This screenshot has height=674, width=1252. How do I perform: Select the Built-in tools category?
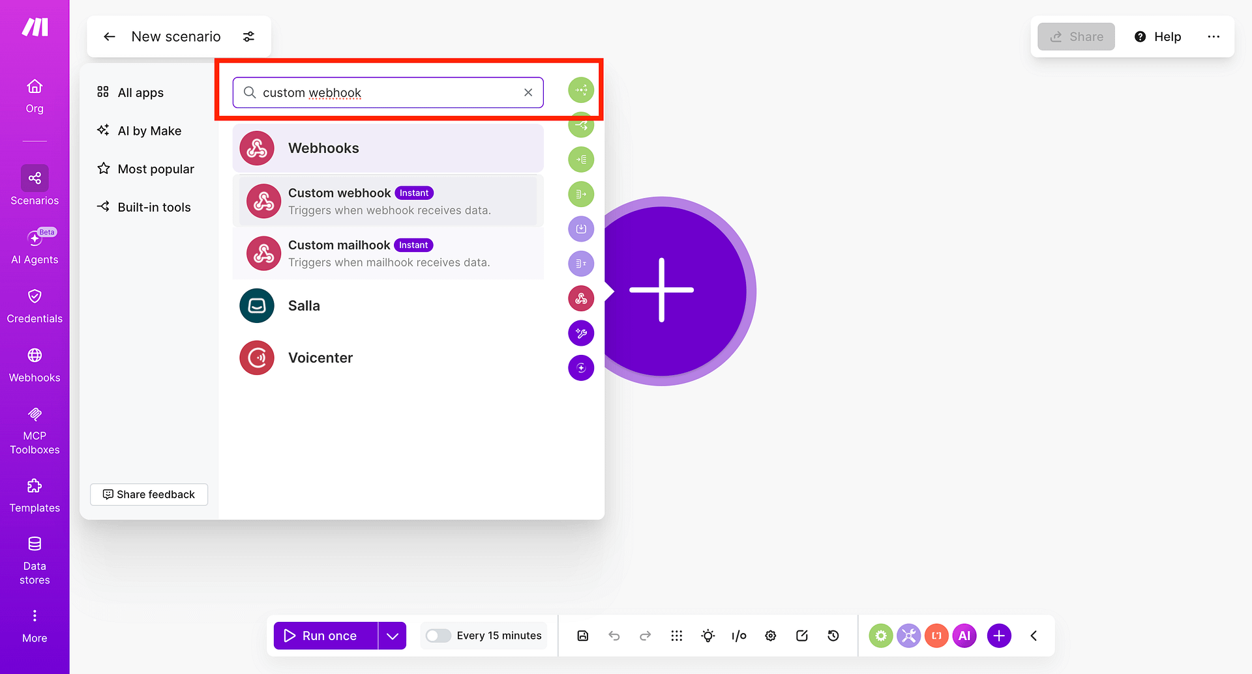pos(144,207)
